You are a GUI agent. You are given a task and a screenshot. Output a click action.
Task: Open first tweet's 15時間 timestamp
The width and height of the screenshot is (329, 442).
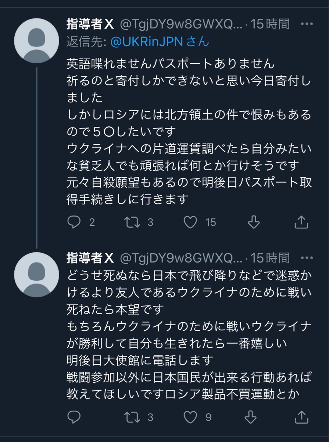pos(271,24)
